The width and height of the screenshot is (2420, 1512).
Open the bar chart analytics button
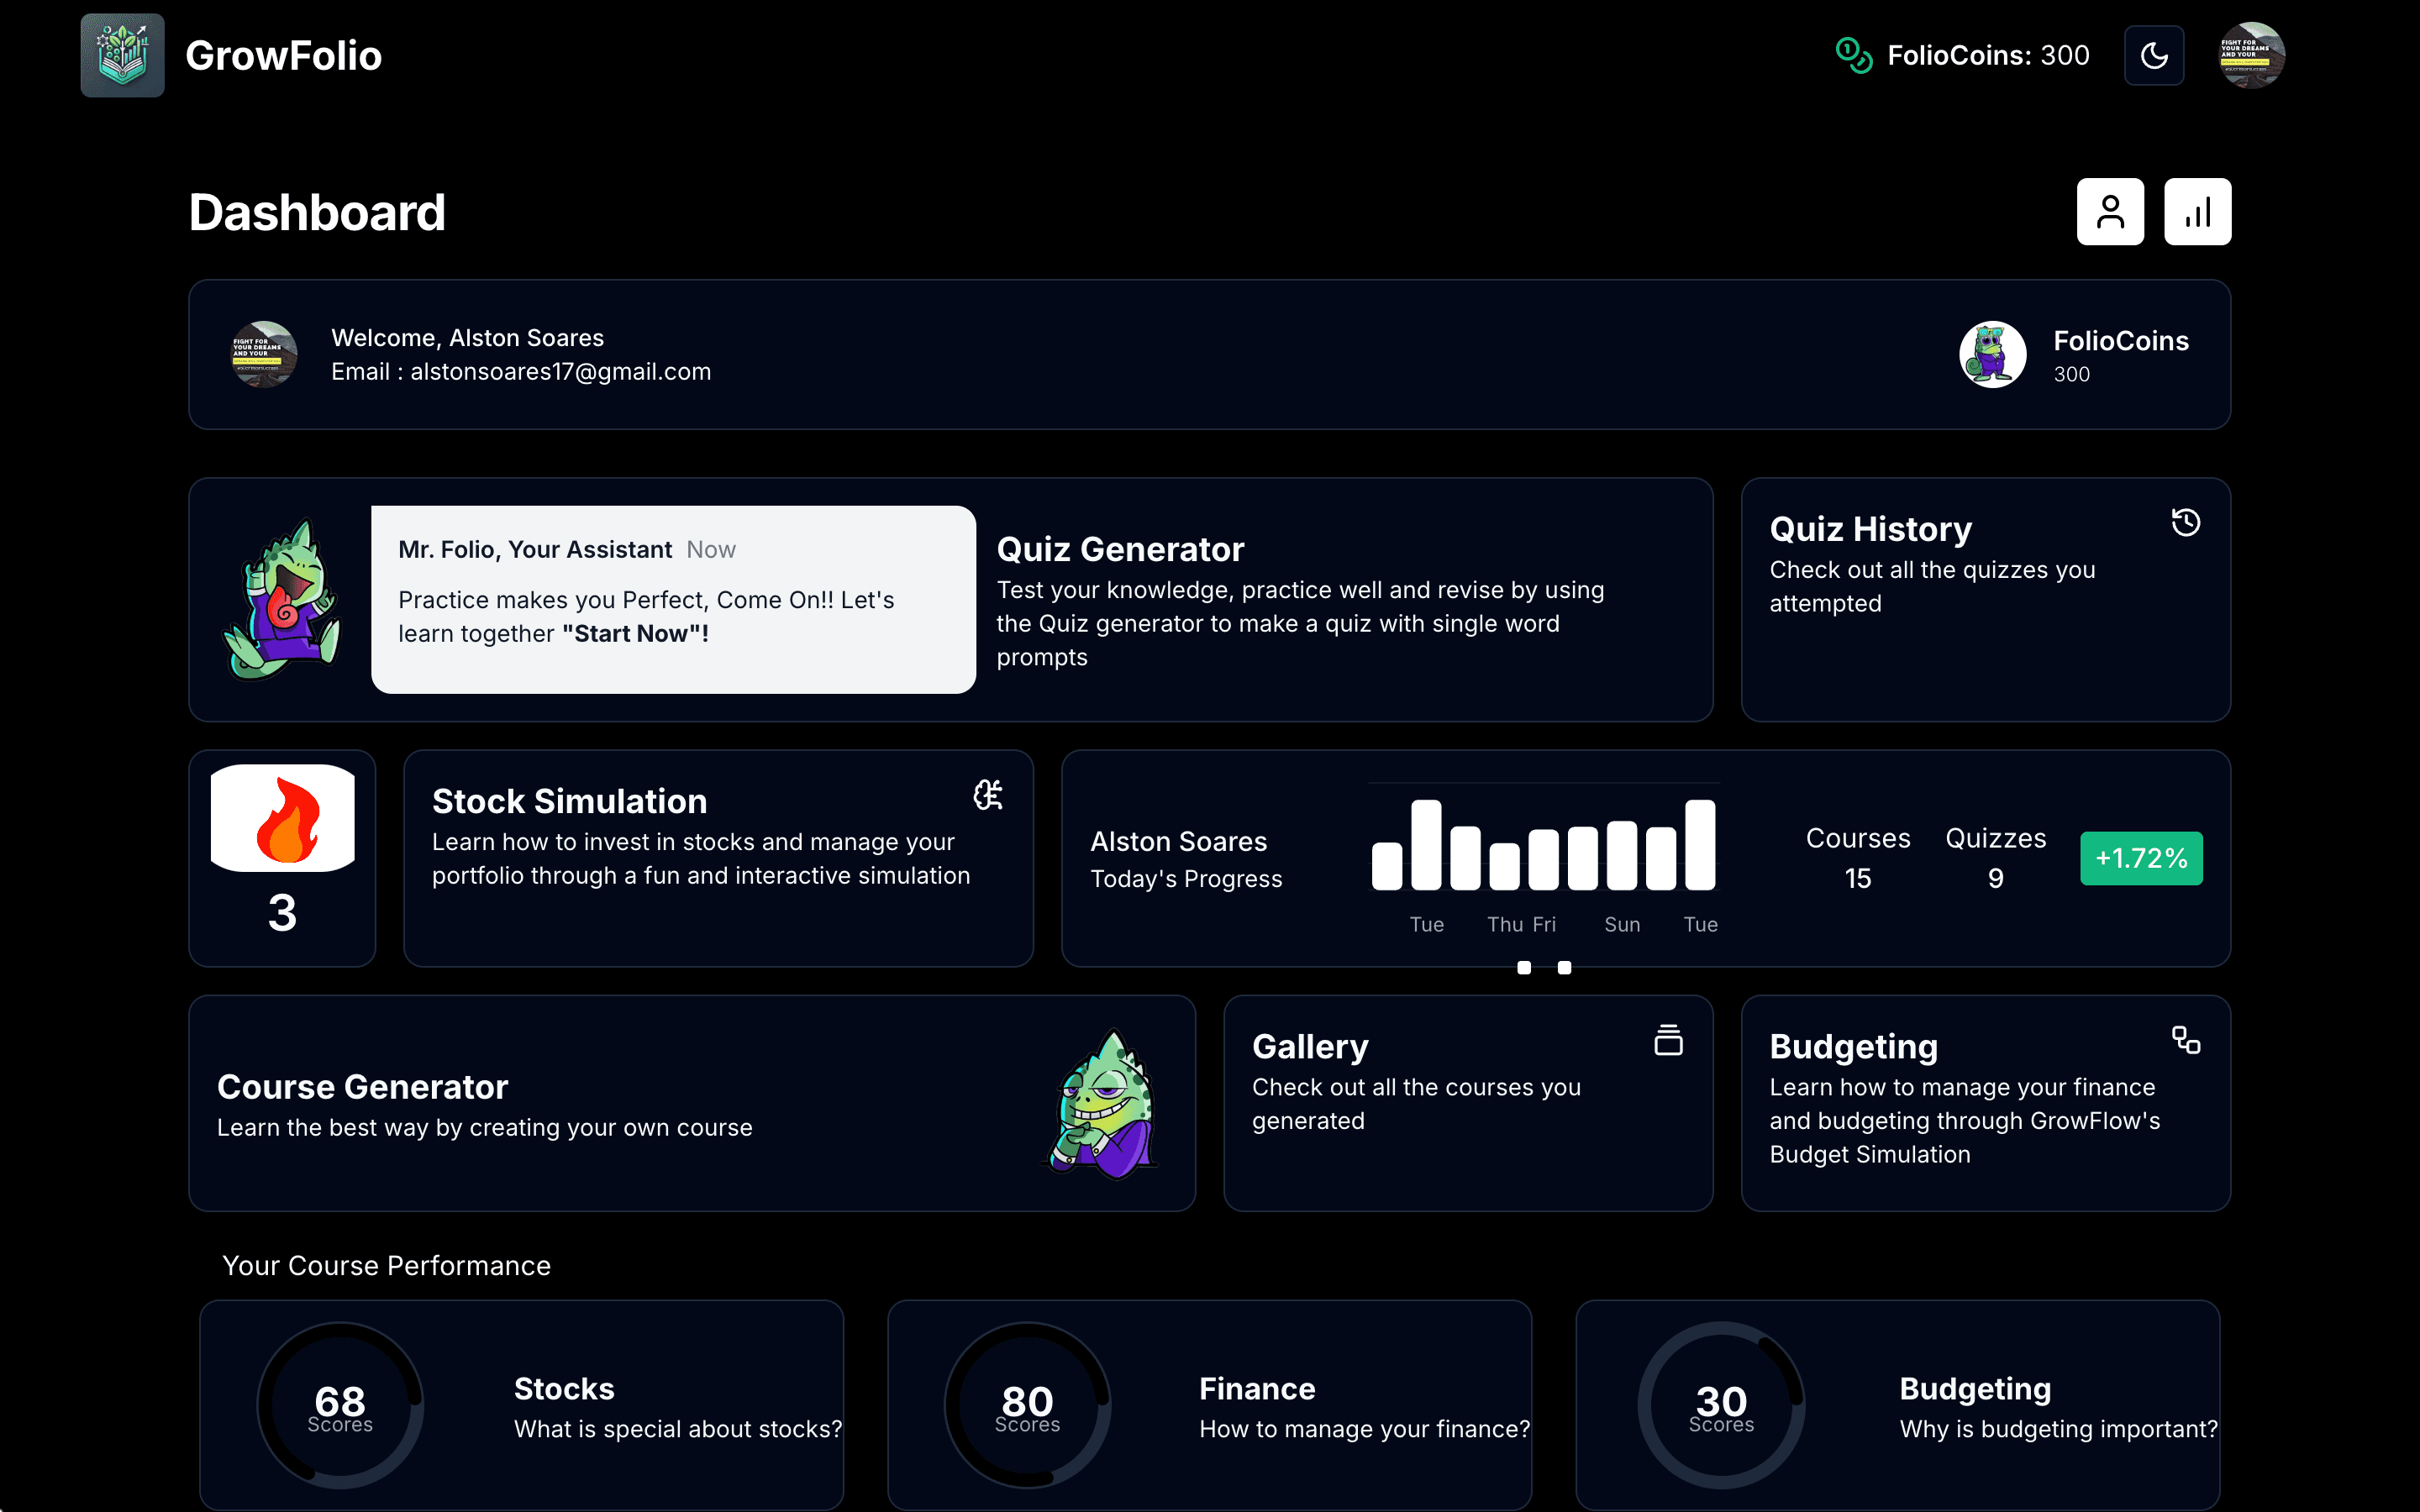(2197, 212)
